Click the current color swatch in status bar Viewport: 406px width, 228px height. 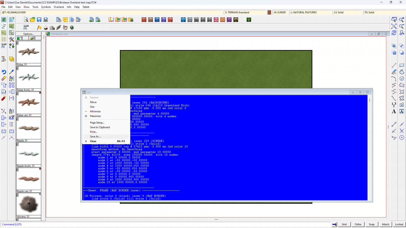pos(269,12)
